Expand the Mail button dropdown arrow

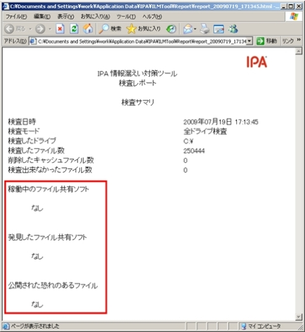(x=195, y=29)
